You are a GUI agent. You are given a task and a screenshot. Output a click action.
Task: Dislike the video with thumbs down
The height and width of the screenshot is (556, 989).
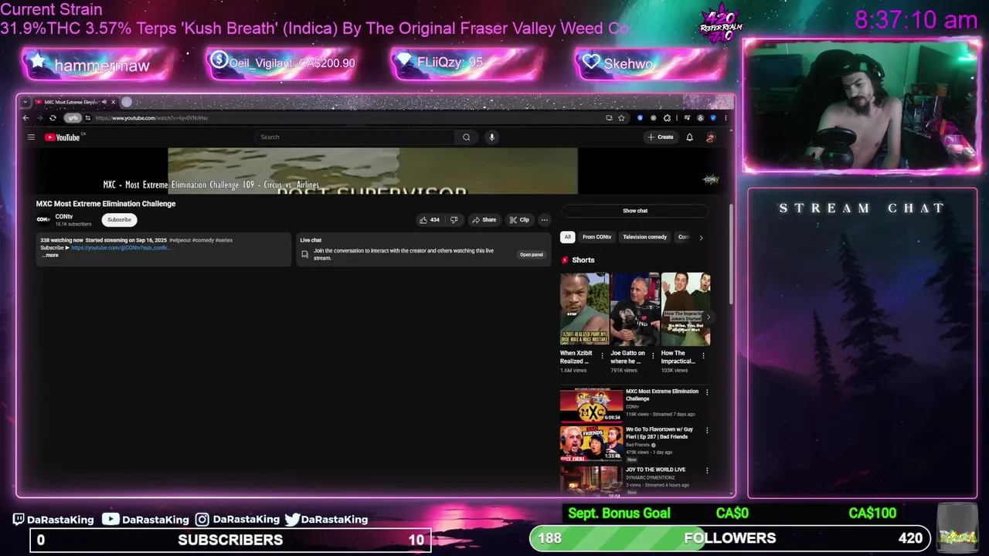coord(454,220)
